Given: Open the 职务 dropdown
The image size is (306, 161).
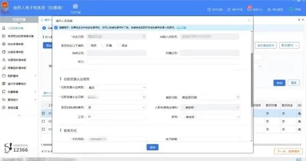Looking at the screenshot, I should click(x=210, y=117).
